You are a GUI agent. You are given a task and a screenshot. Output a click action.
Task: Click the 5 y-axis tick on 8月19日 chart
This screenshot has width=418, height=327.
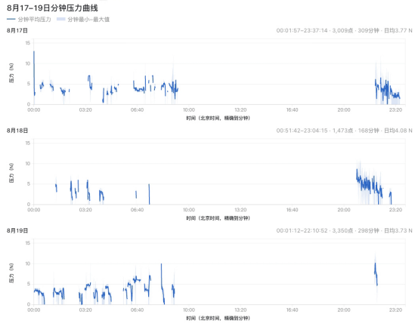29,284
